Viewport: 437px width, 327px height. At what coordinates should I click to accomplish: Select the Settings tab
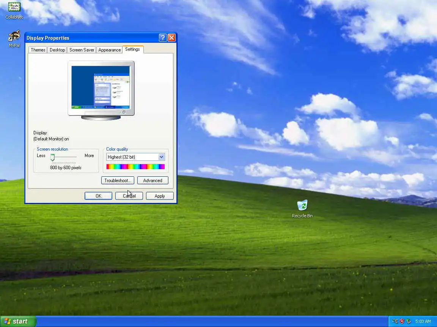coord(133,49)
